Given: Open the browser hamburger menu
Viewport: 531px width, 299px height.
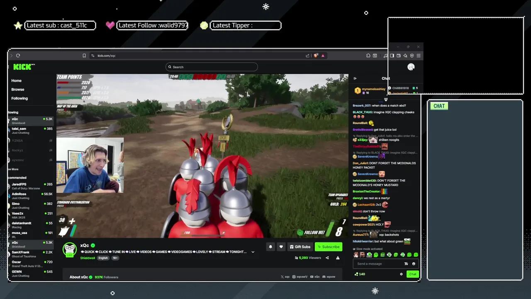Looking at the screenshot, I should tap(419, 56).
